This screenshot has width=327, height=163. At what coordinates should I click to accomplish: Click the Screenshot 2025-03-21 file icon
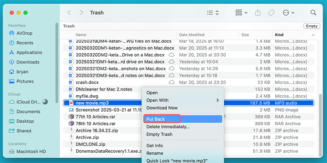[71, 110]
